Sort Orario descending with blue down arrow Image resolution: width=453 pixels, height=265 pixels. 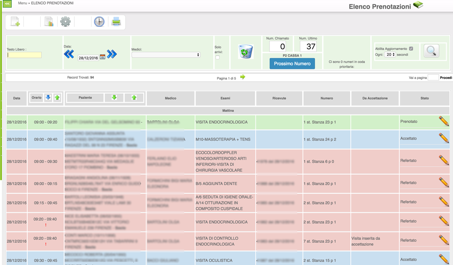click(x=48, y=97)
